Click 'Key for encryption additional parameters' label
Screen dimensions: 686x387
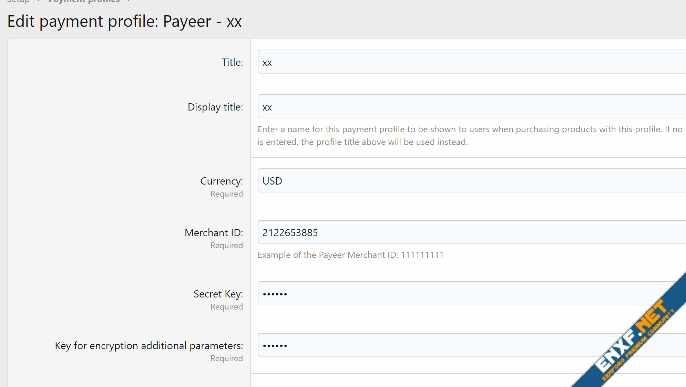click(x=149, y=346)
